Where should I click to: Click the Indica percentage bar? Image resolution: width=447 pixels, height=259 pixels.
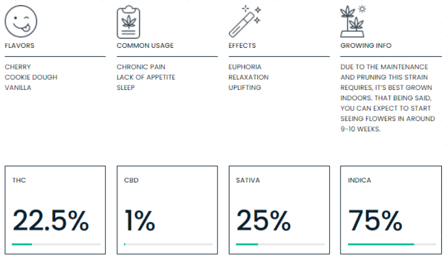click(x=392, y=244)
